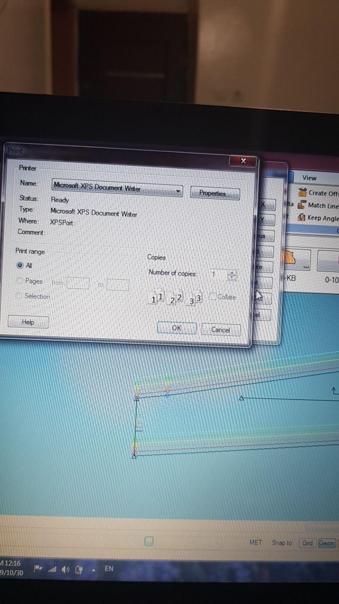This screenshot has height=604, width=339.
Task: Click the Cancel button in Print dialog
Action: 220,330
